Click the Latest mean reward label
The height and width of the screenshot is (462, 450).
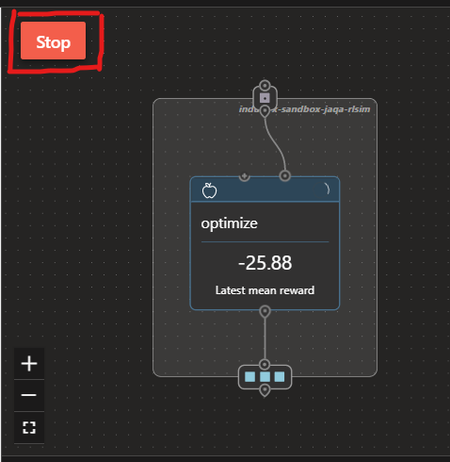(265, 290)
